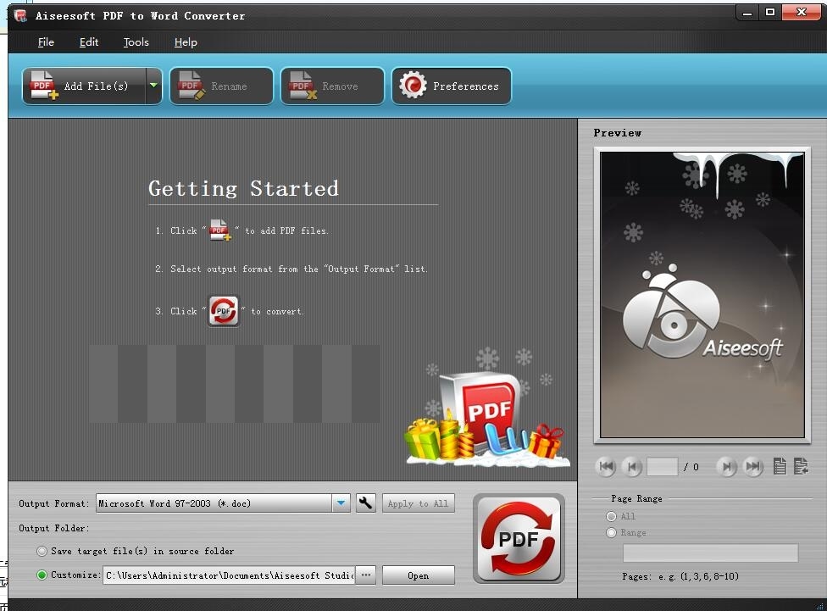This screenshot has height=611, width=827.
Task: Open Preferences from the toolbar
Action: [x=452, y=86]
